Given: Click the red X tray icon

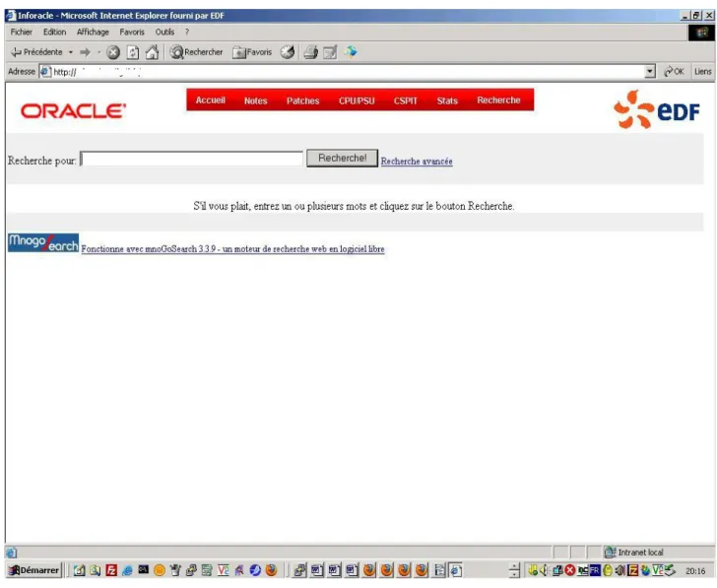Looking at the screenshot, I should [569, 570].
